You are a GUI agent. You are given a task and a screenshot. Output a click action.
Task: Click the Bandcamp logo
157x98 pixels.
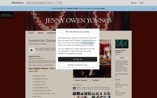[18, 3]
